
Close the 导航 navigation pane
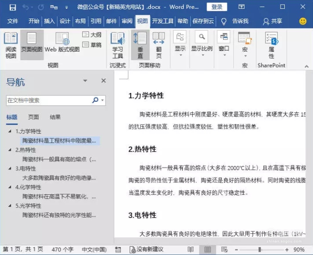coord(103,81)
